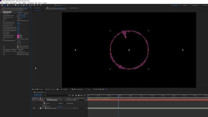This screenshot has height=117, width=208.
Task: Collapse the audio spectrum effect twirl arrow
Action: click(1, 12)
